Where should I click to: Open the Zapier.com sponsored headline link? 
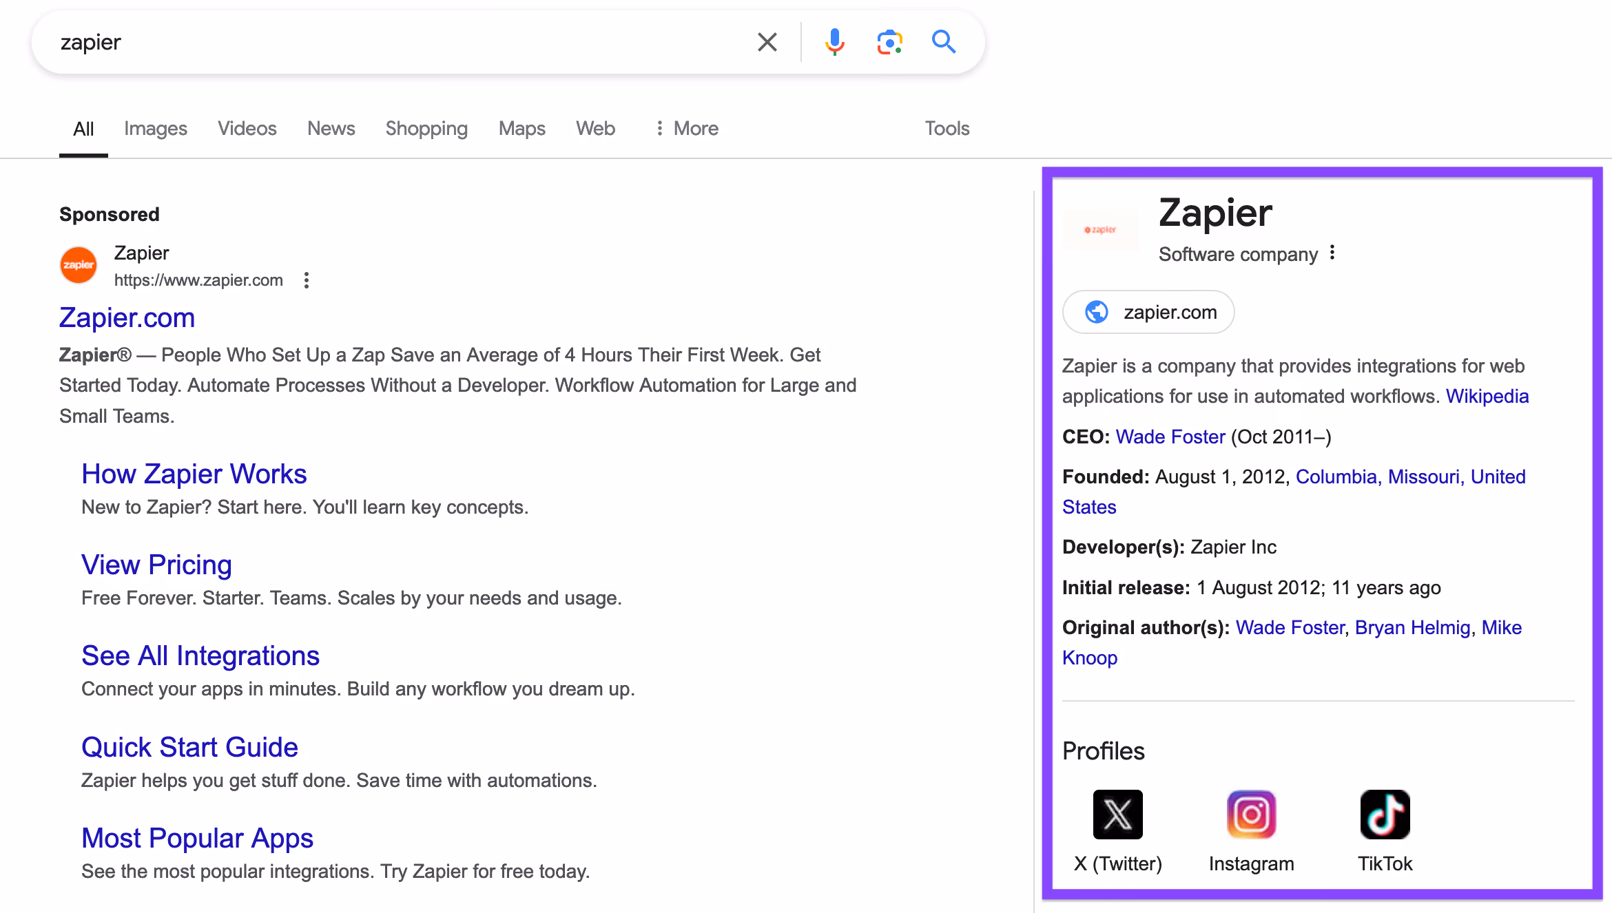coord(127,318)
